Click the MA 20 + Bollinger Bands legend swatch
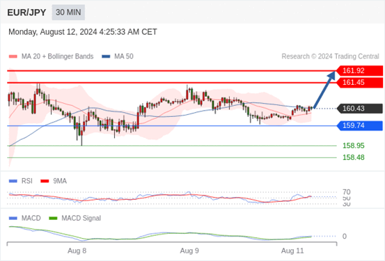This screenshot has width=385, height=261. [13, 56]
